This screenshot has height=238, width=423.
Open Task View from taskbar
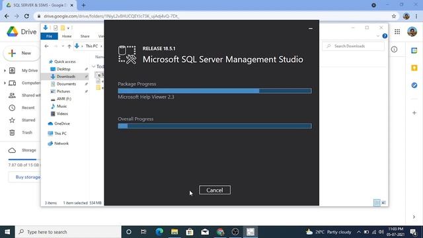(x=143, y=232)
